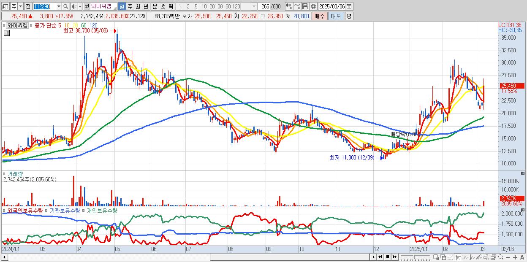The image size is (527, 262).
Task: Focus the stock code field 112290
Action: point(44,6)
